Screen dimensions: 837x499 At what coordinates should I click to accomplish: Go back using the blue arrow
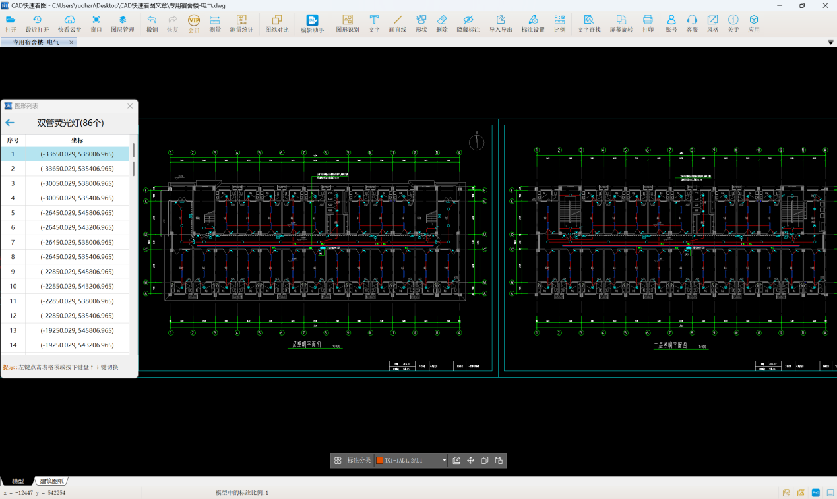tap(10, 123)
